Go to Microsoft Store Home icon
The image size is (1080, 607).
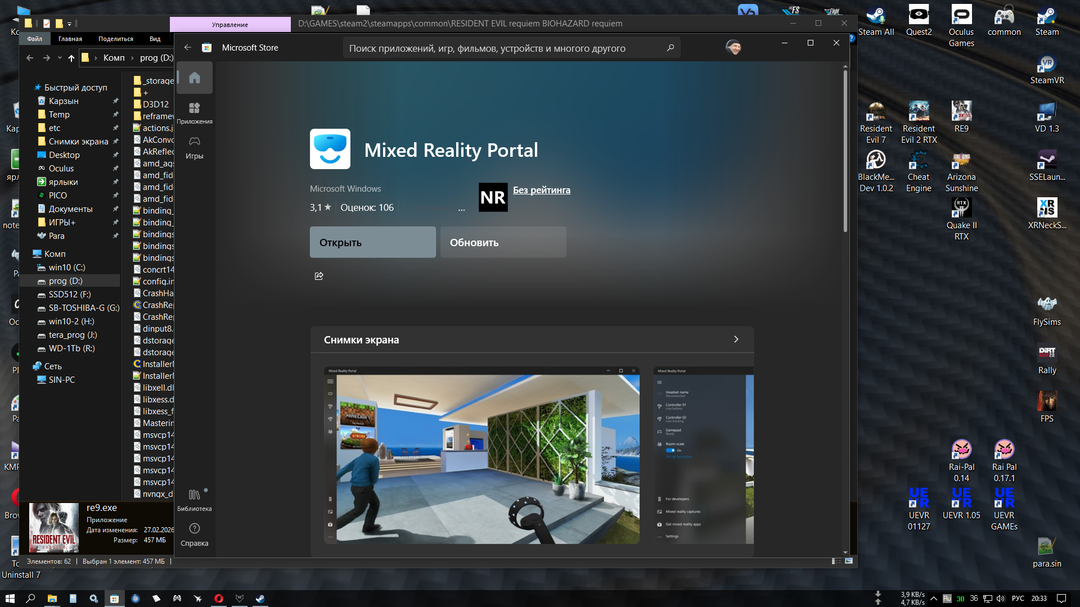[194, 78]
